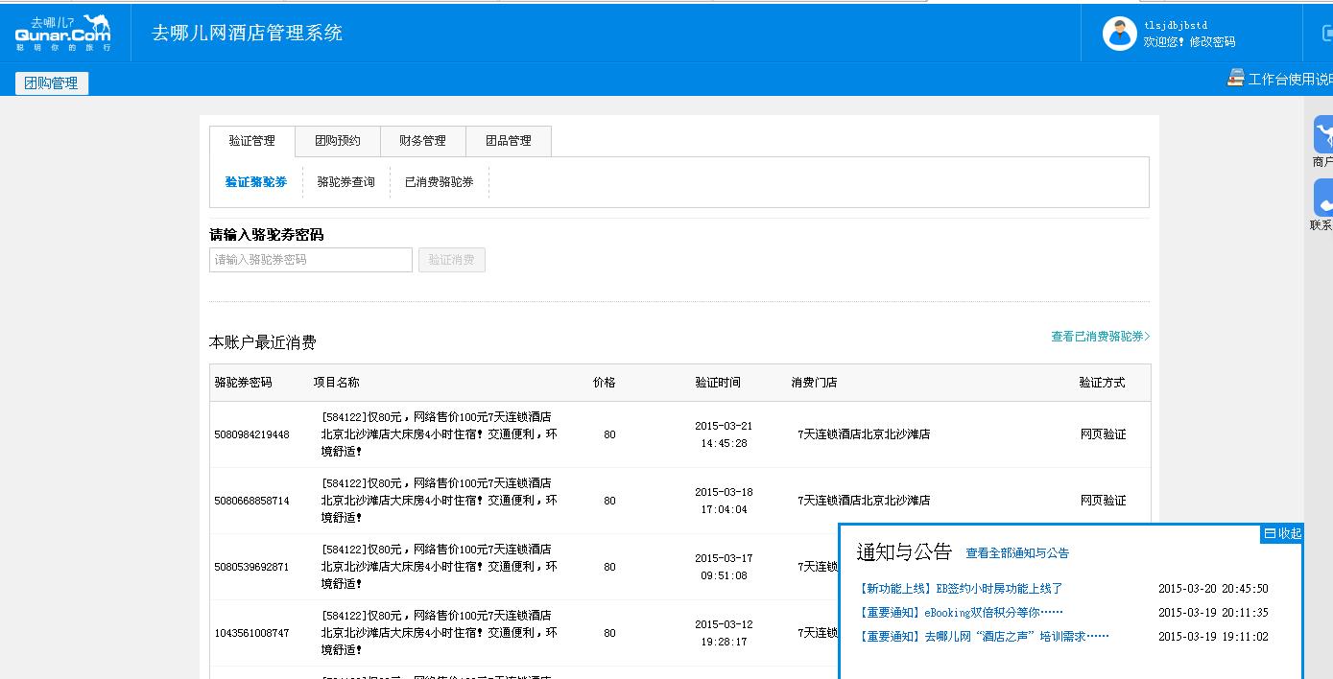The width and height of the screenshot is (1333, 679).
Task: Open the 工作台使用说明 link
Action: [x=1290, y=80]
